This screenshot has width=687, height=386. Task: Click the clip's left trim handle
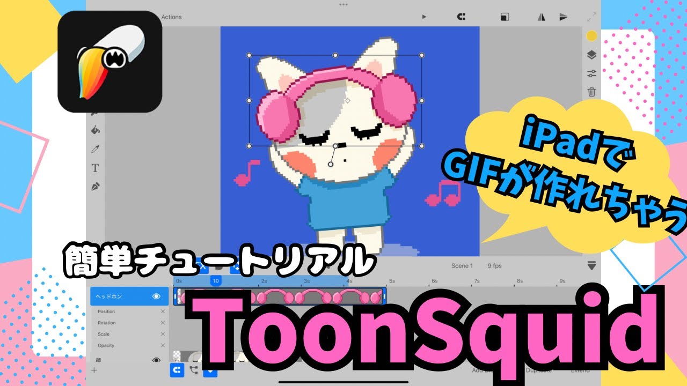coord(175,296)
